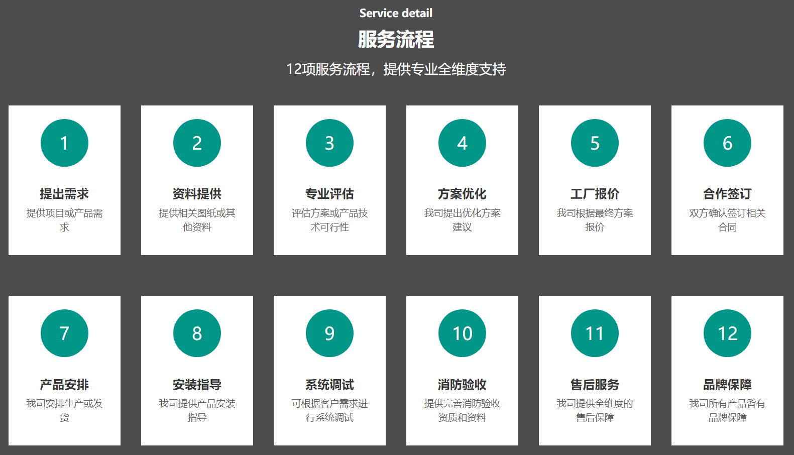Select the 双方确认签订相关合同 description text
794x455 pixels.
pos(727,220)
